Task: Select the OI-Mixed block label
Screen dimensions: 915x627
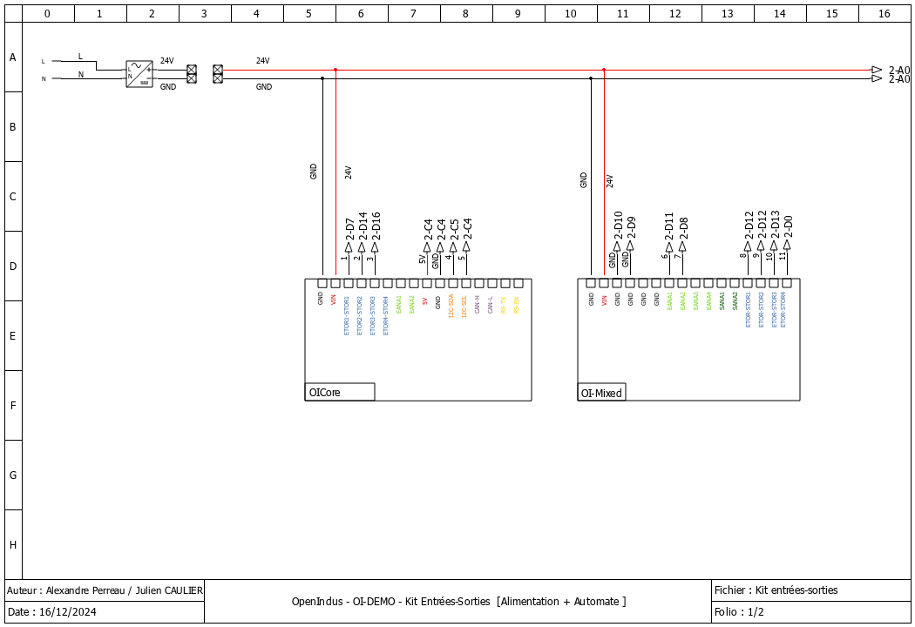Action: [x=601, y=392]
